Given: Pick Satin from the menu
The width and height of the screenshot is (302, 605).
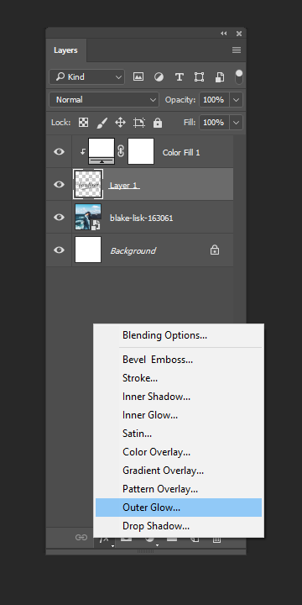Looking at the screenshot, I should pyautogui.click(x=179, y=434).
